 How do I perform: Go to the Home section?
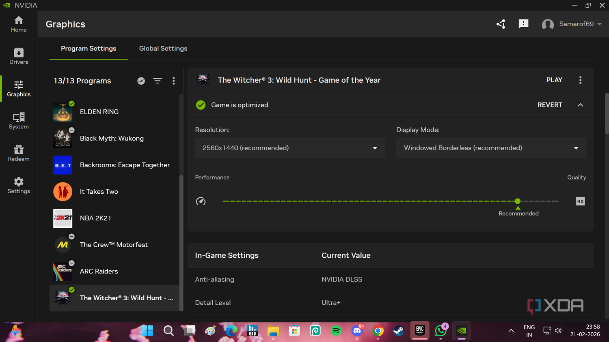pos(19,24)
